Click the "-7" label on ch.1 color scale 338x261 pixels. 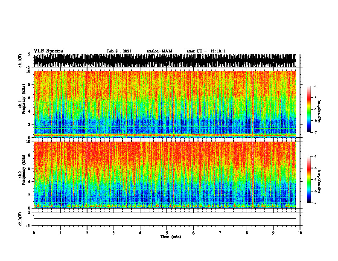tap(315, 132)
